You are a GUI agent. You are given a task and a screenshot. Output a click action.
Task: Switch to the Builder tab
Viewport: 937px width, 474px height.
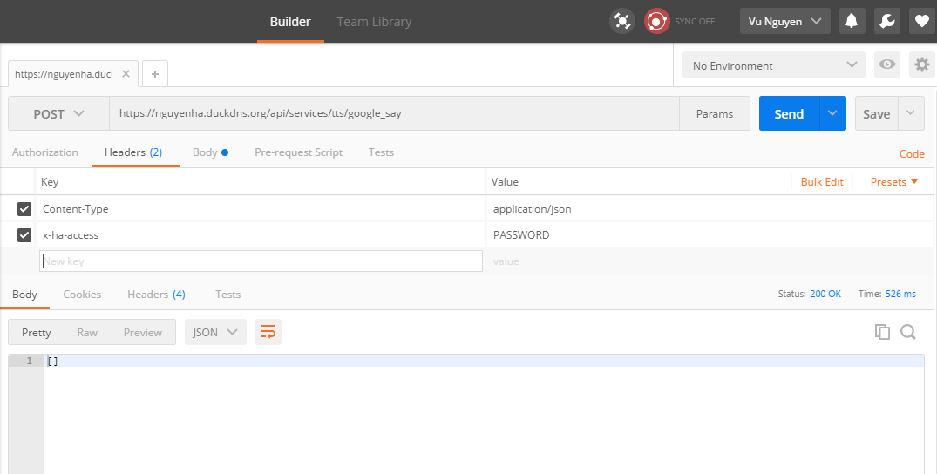pyautogui.click(x=290, y=22)
